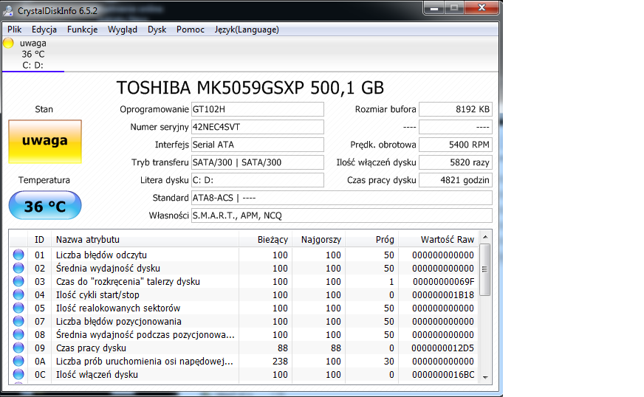
Task: Click CrystalDiskInfo app icon in title bar
Action: 8,10
